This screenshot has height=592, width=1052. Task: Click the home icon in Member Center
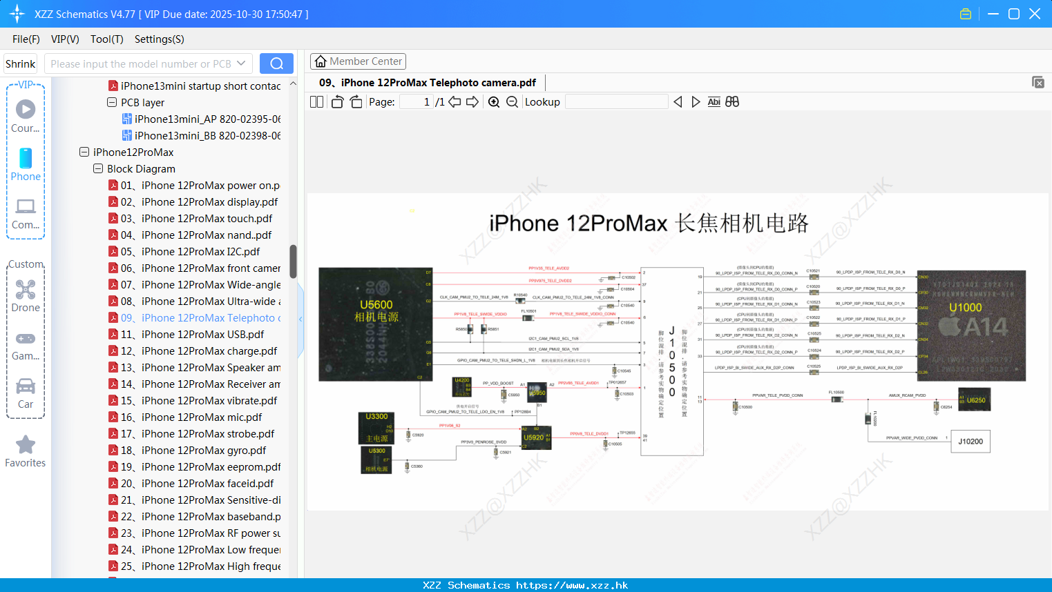[321, 61]
